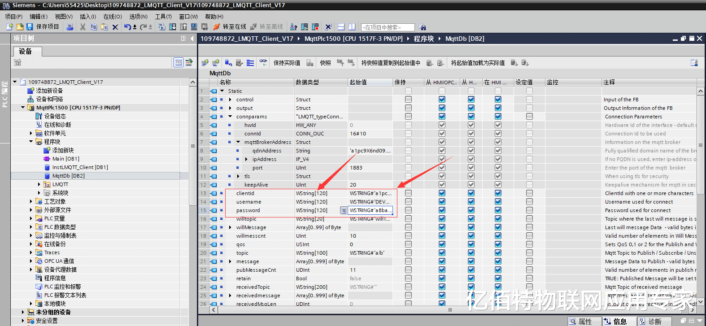Viewport: 706px width, 326px height.
Task: Expand the control struct row
Action: coord(230,100)
